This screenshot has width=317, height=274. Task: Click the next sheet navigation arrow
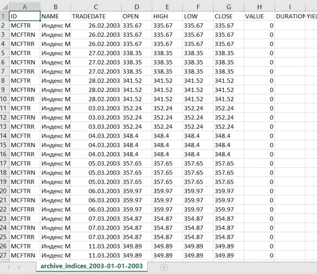click(19, 266)
